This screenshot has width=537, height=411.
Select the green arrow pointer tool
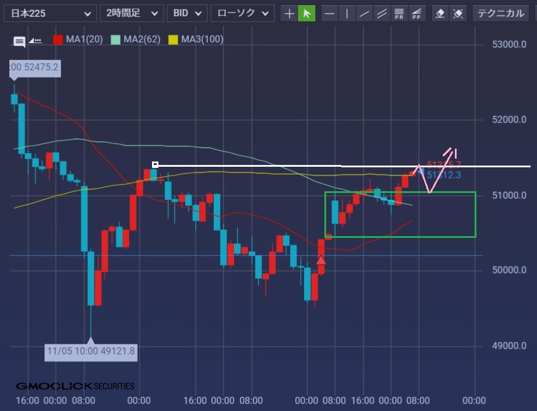pyautogui.click(x=306, y=13)
